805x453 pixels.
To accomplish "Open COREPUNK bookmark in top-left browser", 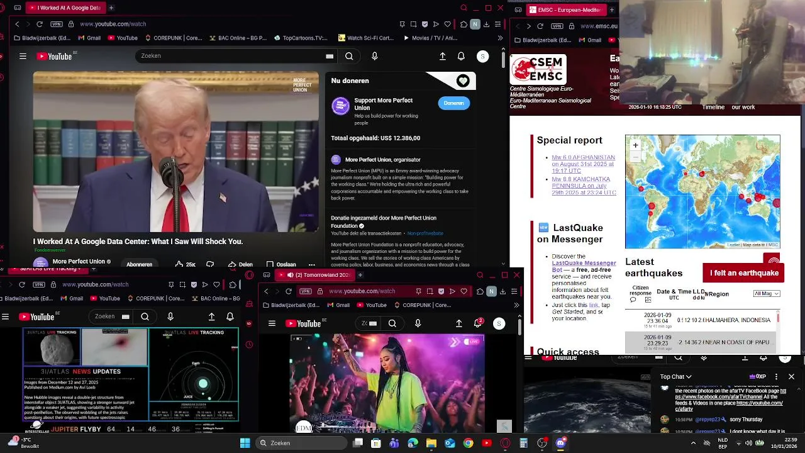I will 172,38.
